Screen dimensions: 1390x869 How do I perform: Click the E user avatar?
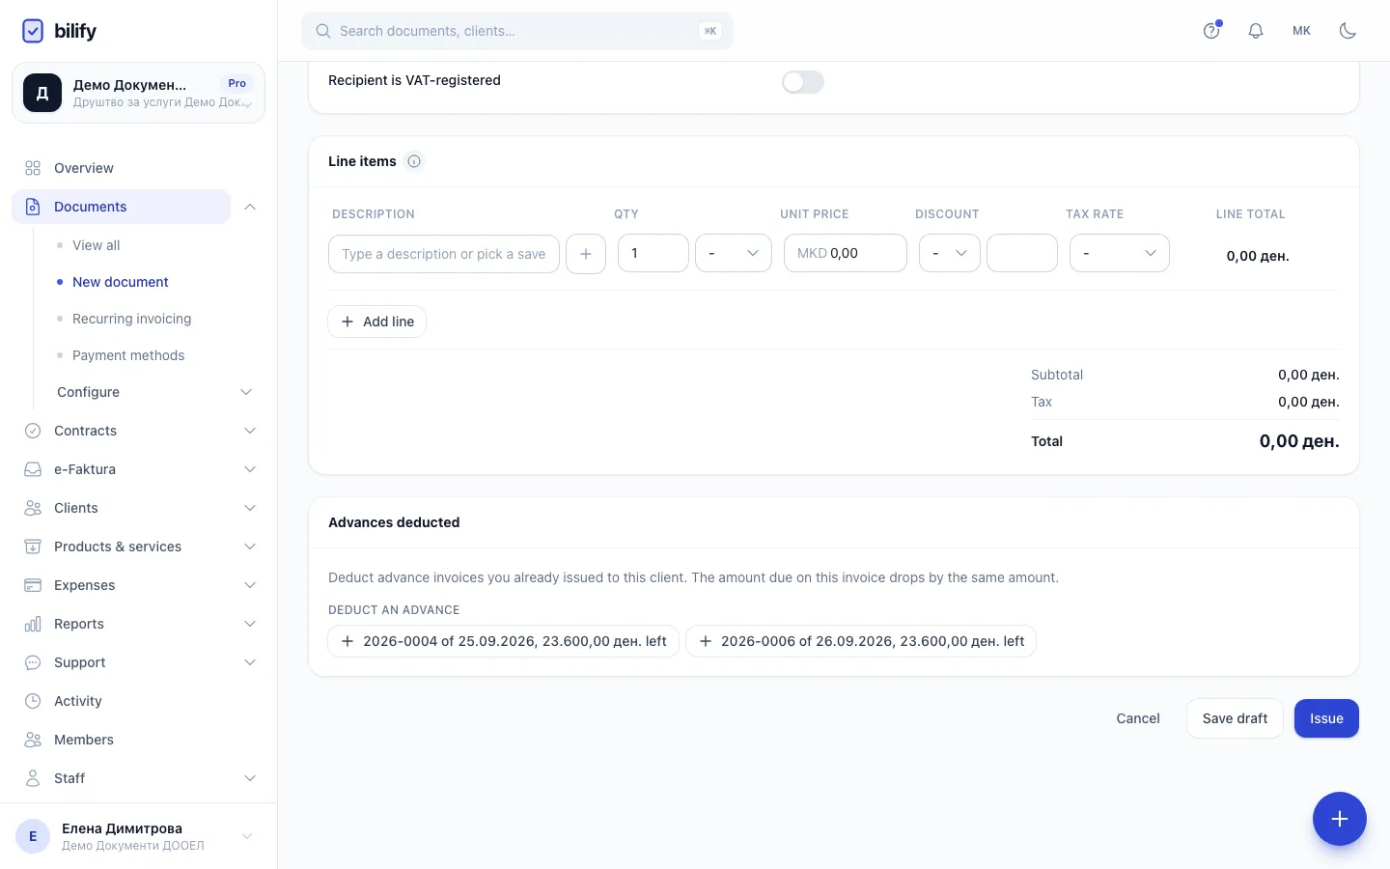pos(33,836)
